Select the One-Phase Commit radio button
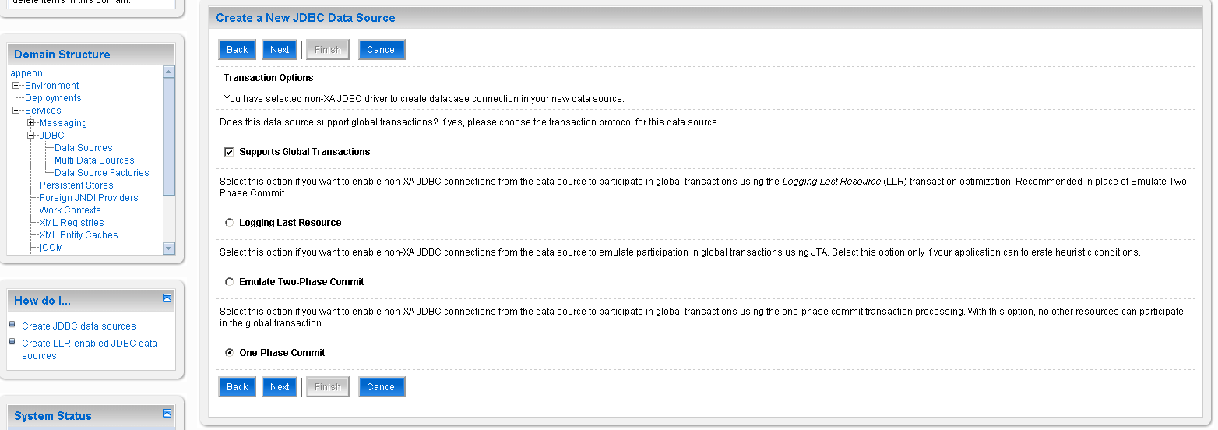This screenshot has width=1218, height=430. 229,353
